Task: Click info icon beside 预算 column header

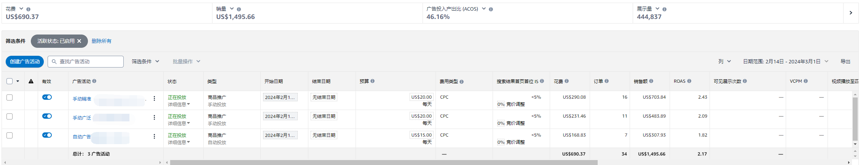Action: click(373, 81)
